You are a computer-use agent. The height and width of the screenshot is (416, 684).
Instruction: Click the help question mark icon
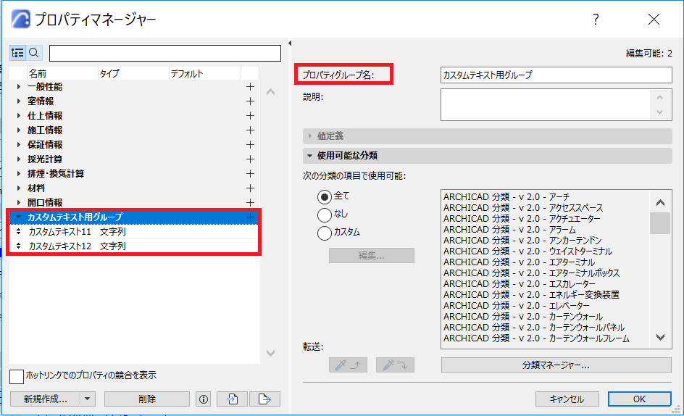coord(596,20)
